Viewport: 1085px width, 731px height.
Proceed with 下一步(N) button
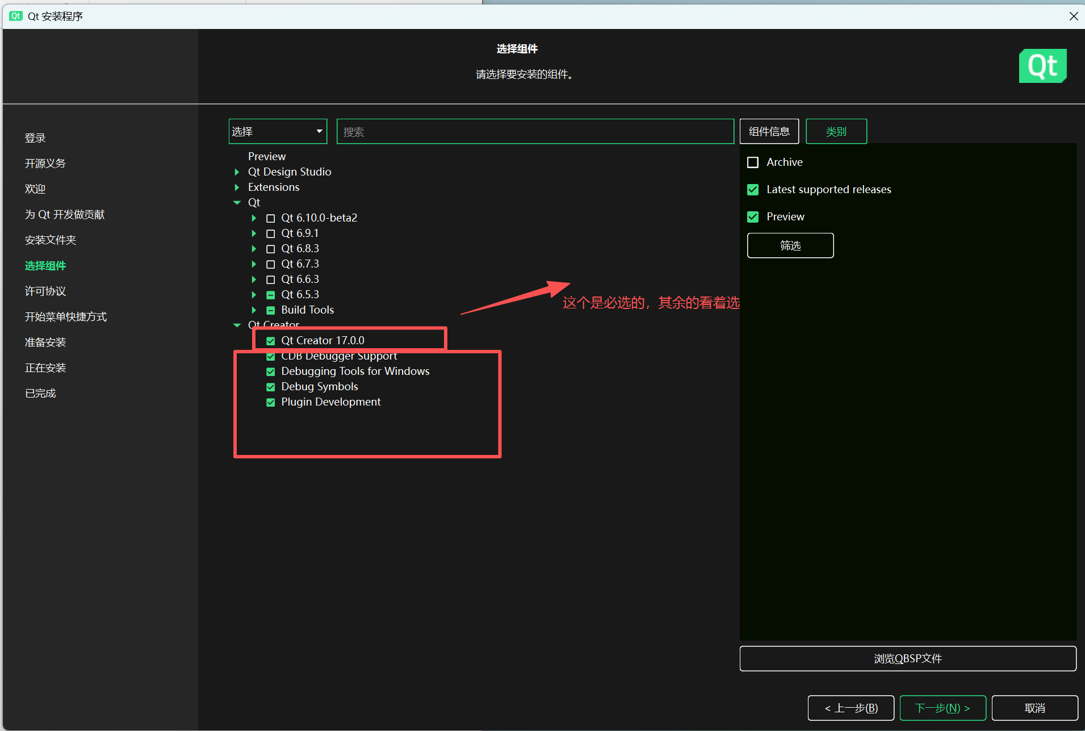(942, 708)
